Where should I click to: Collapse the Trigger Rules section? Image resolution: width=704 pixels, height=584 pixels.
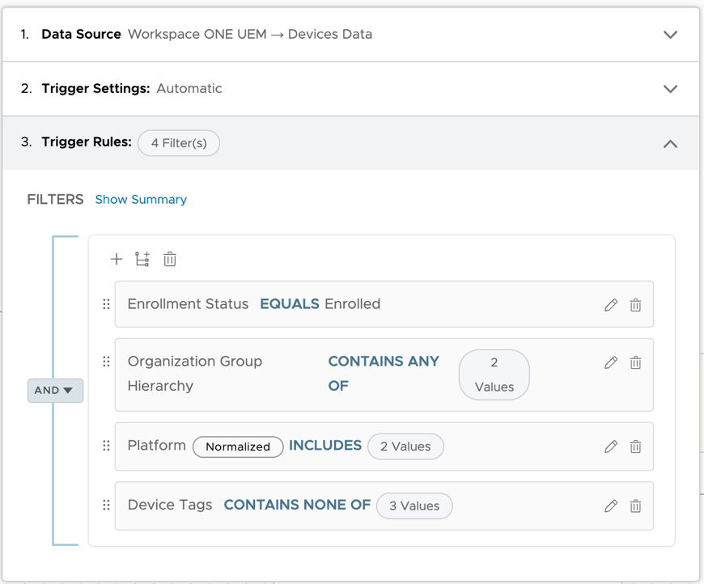click(670, 143)
